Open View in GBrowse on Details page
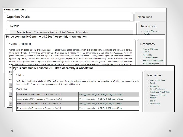The height and width of the screenshot is (137, 183). click(x=151, y=31)
